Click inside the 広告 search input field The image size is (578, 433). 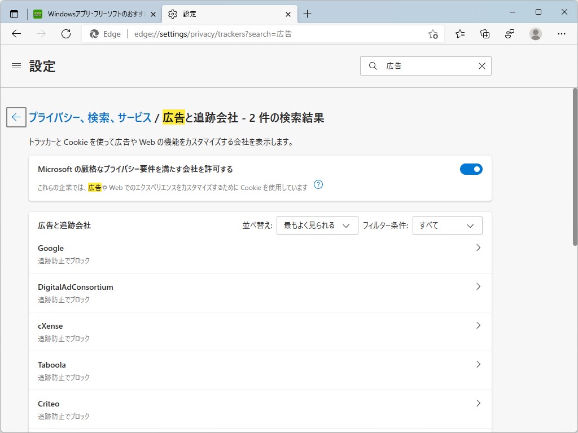[x=423, y=66]
